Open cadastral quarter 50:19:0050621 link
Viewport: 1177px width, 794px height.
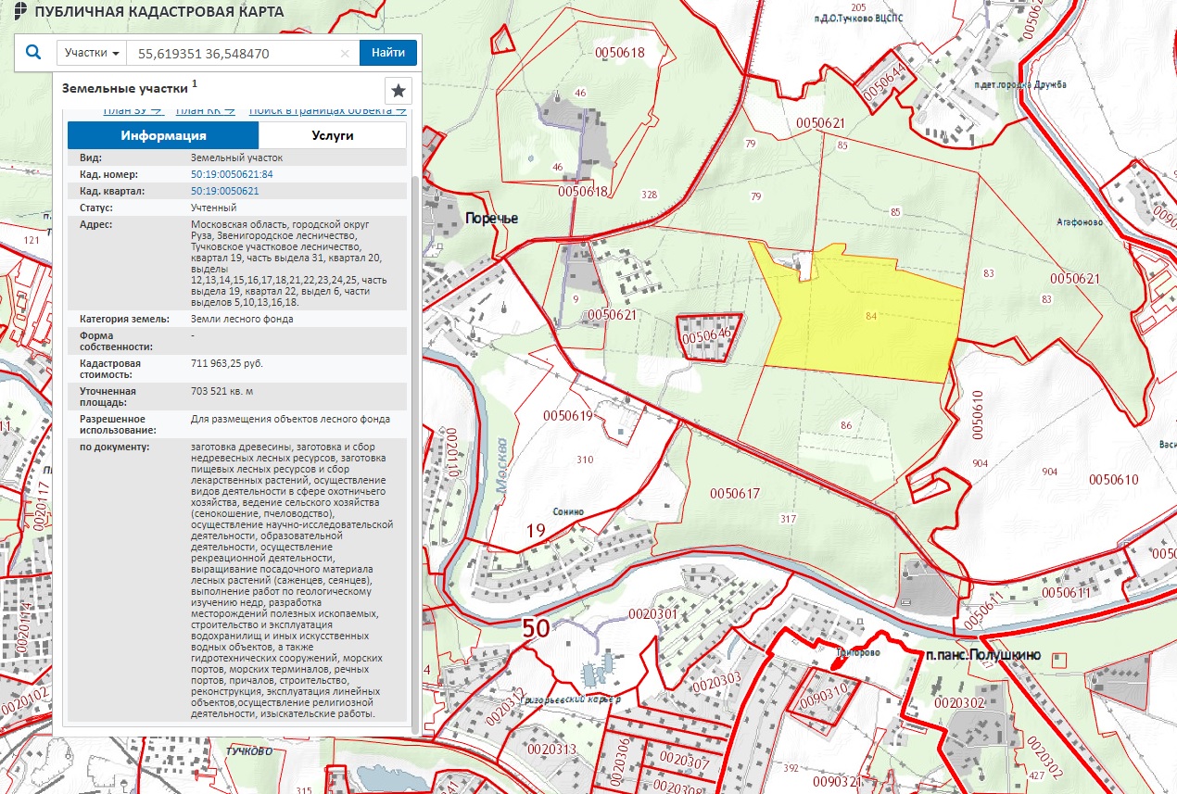coord(224,191)
